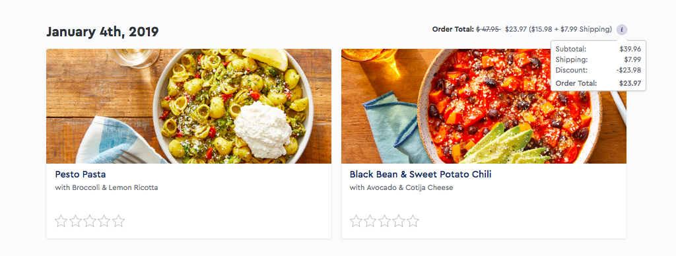Click the Discount row in the tooltip

click(598, 70)
